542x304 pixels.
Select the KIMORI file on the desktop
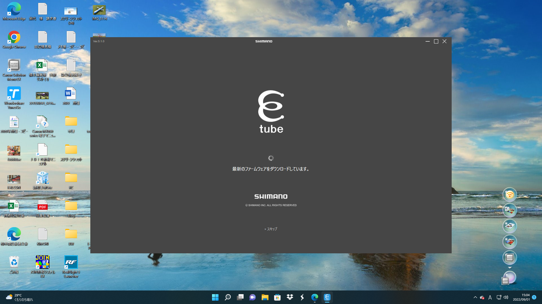[x=42, y=237]
